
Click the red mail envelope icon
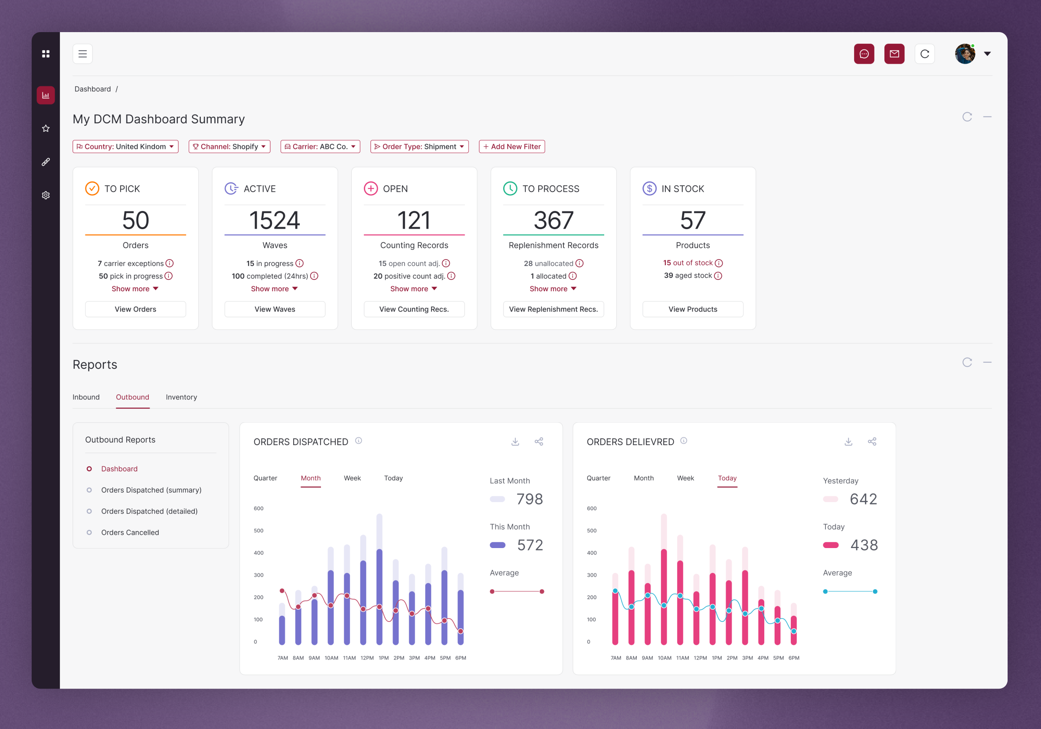point(894,54)
